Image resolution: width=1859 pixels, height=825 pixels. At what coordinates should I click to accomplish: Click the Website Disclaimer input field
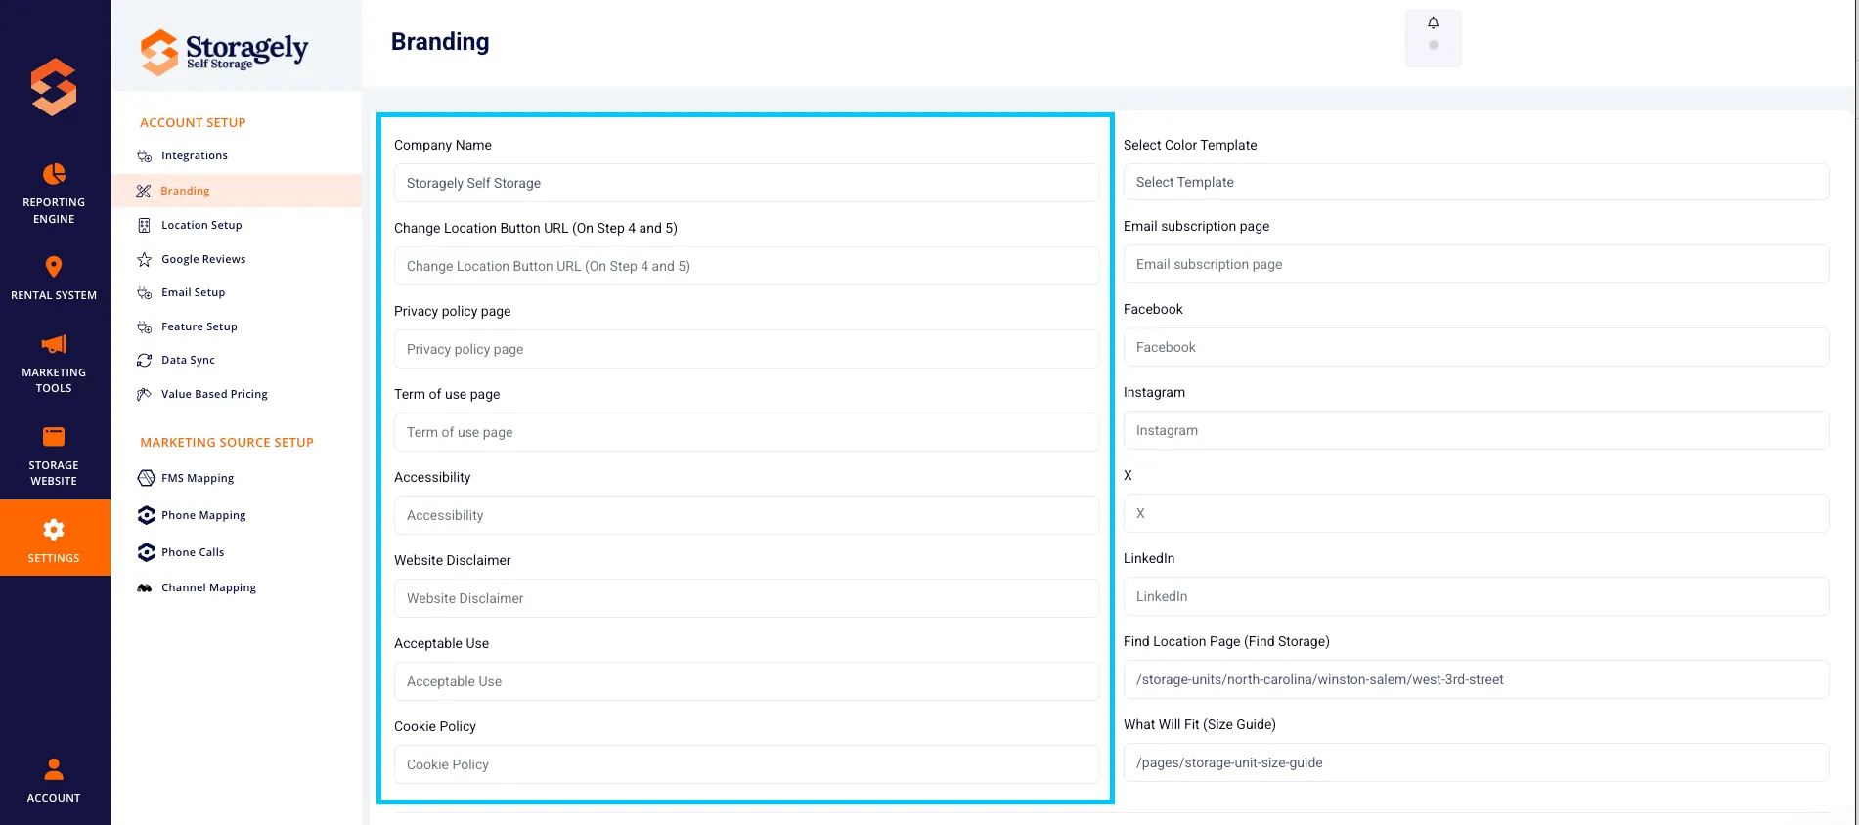[746, 598]
